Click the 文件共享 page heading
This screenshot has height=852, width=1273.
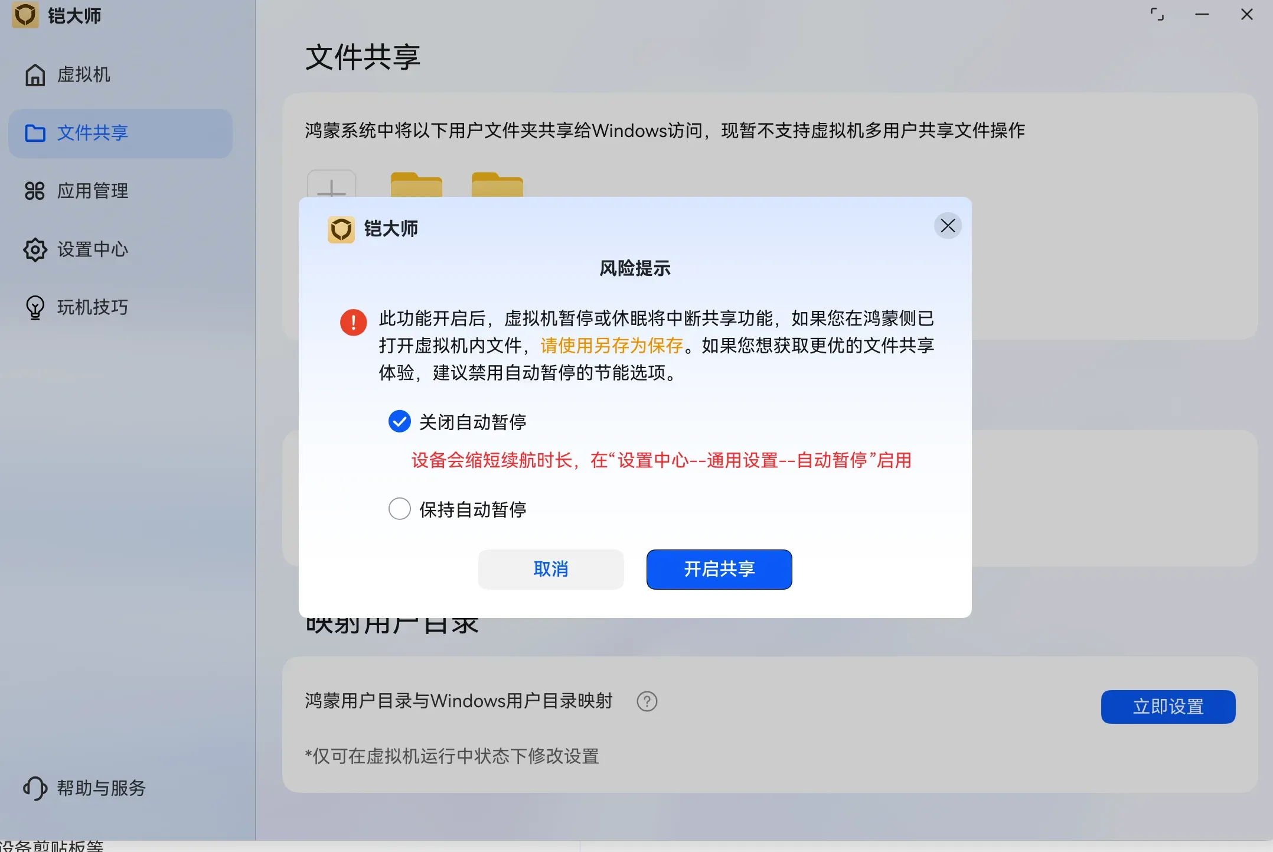(x=363, y=57)
